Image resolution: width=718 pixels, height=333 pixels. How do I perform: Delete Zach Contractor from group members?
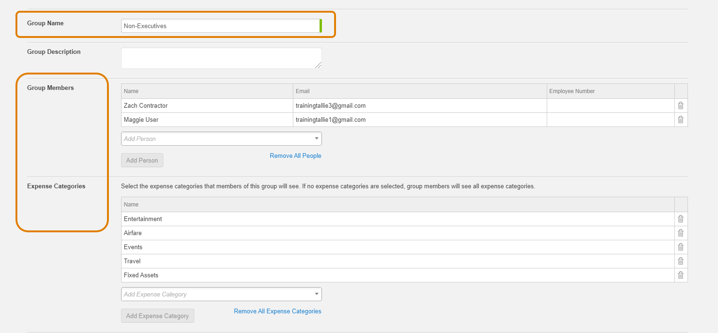coord(680,106)
